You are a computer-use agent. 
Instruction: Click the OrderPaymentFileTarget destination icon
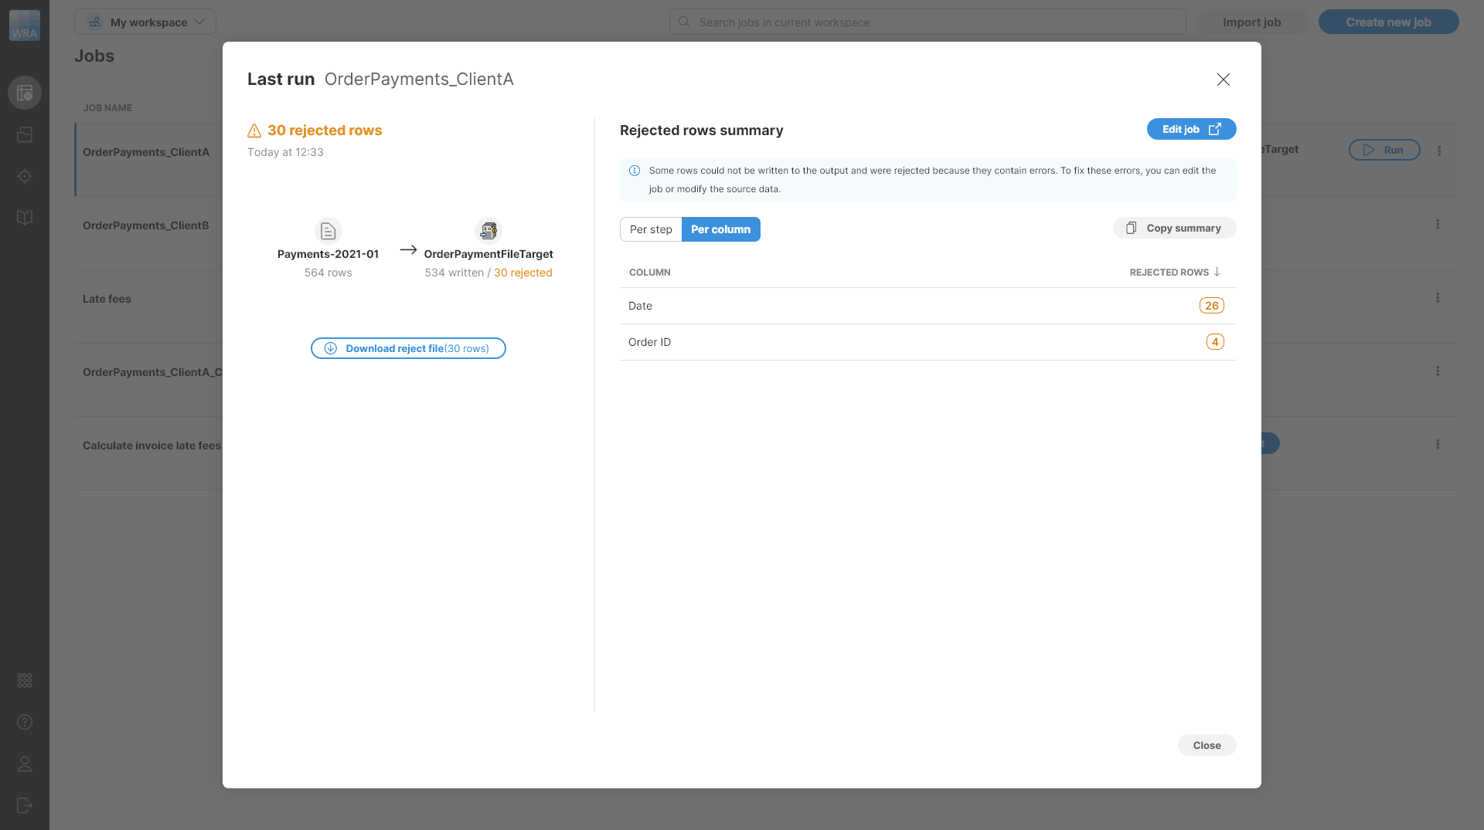coord(488,231)
